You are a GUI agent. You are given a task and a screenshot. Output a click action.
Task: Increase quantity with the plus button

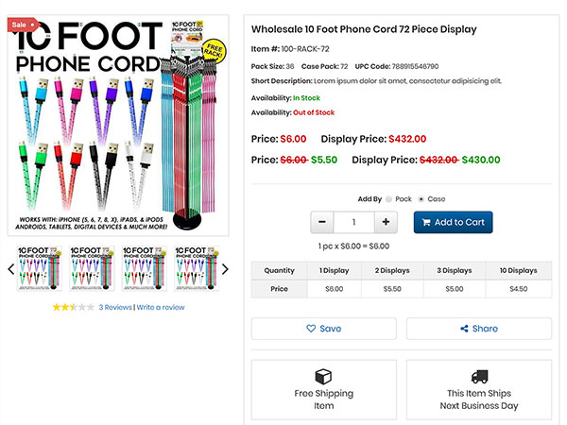point(387,222)
